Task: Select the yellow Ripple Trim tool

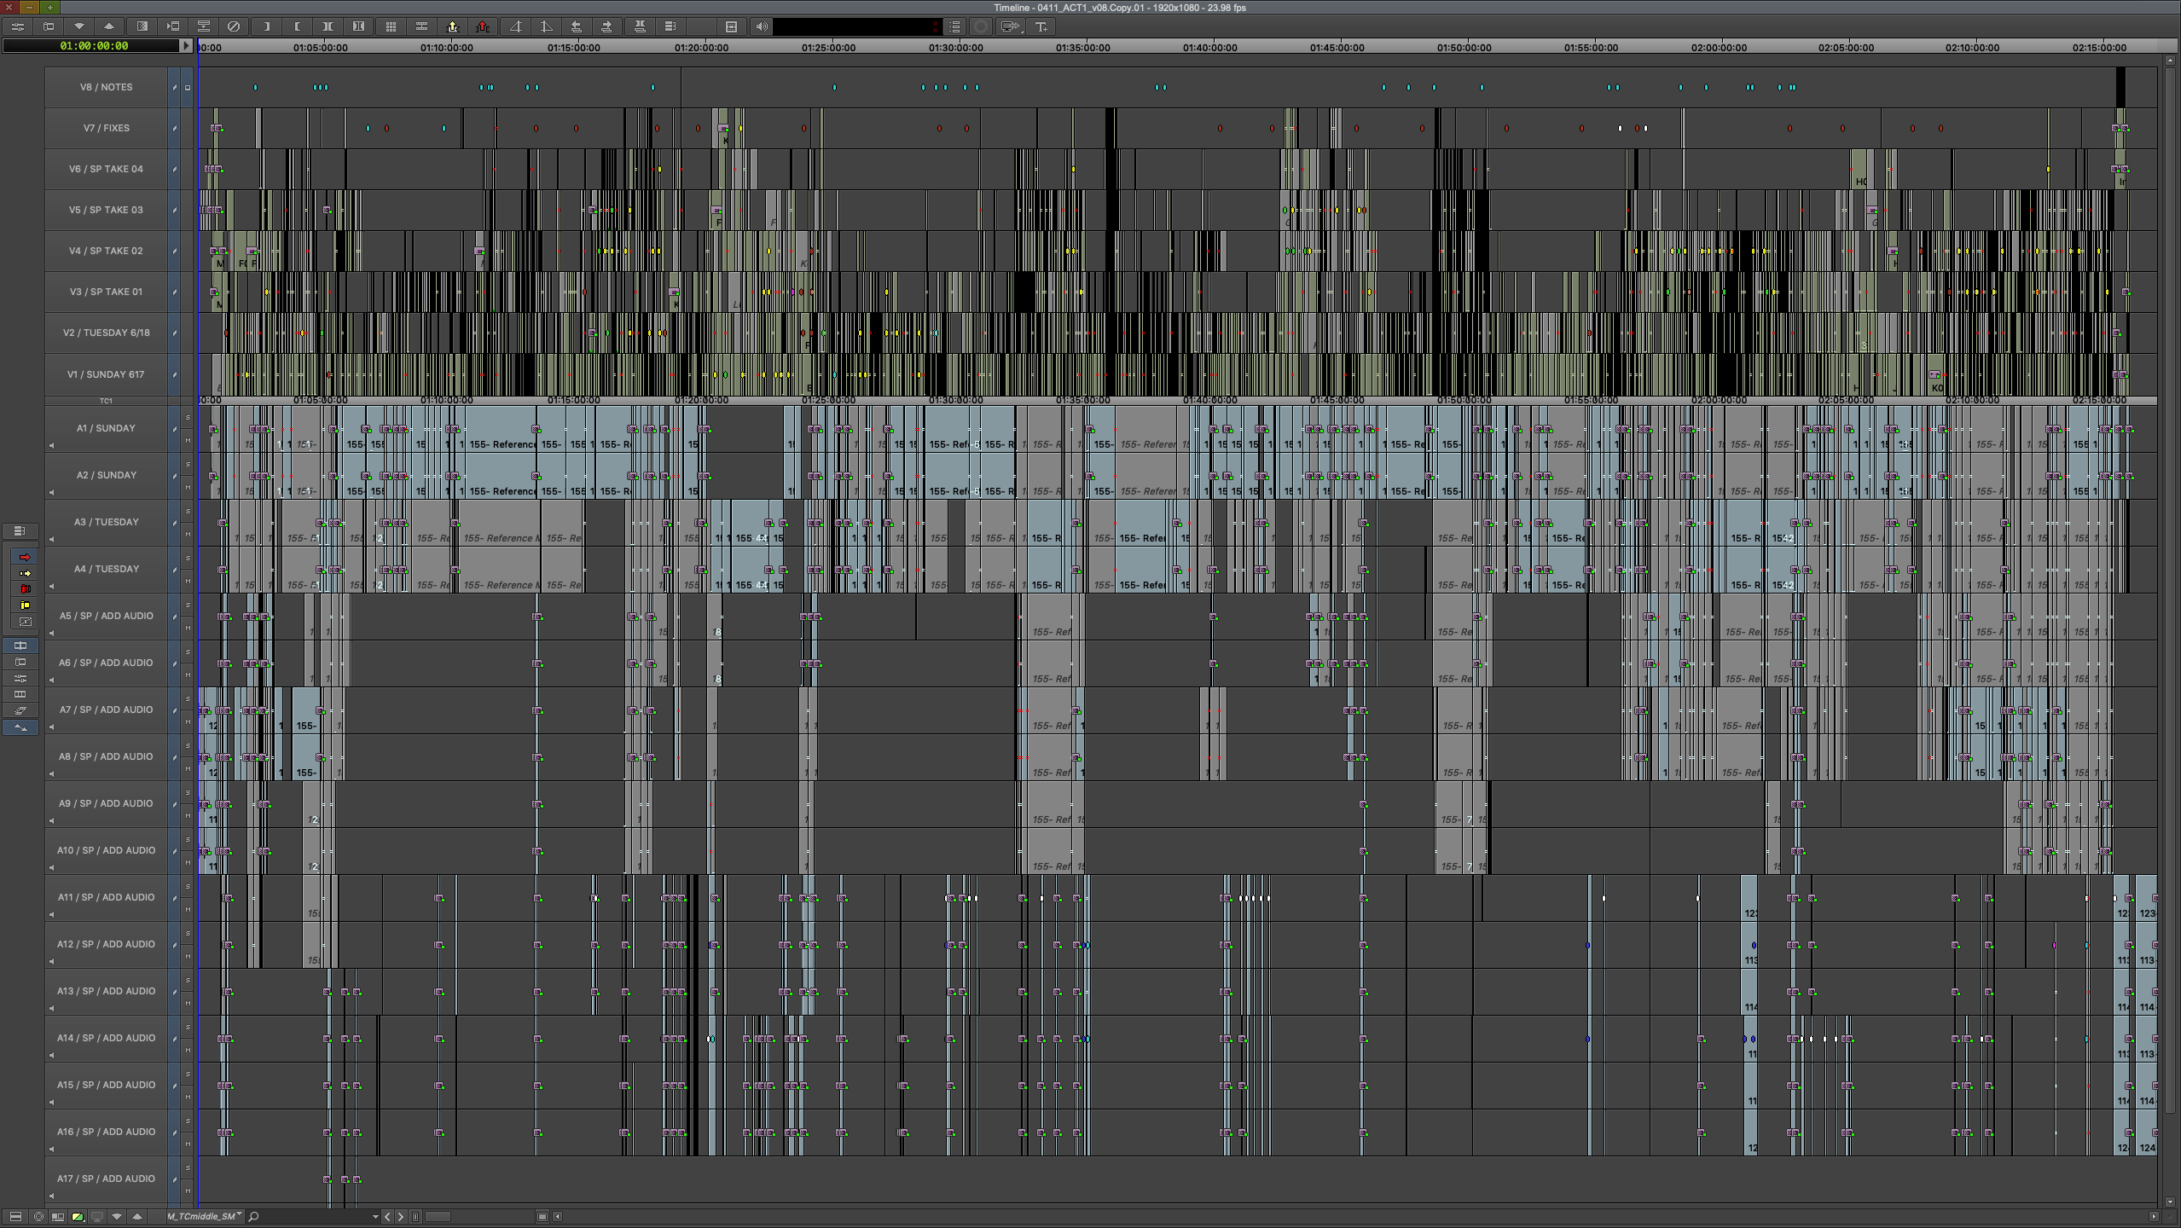Action: [25, 605]
